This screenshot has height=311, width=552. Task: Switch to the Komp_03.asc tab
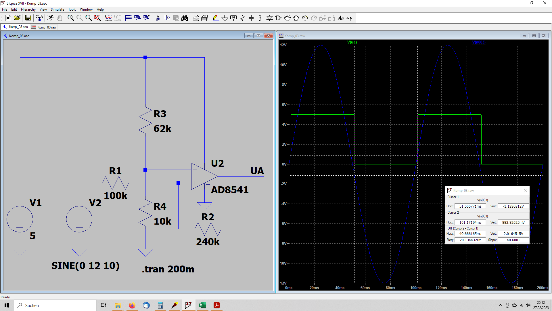(16, 27)
